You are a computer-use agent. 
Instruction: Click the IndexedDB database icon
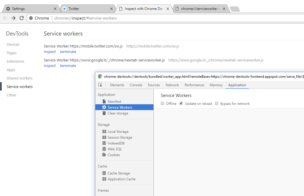click(x=104, y=143)
